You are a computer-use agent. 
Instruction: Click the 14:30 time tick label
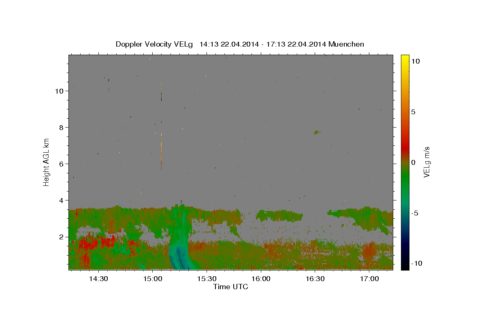98,279
